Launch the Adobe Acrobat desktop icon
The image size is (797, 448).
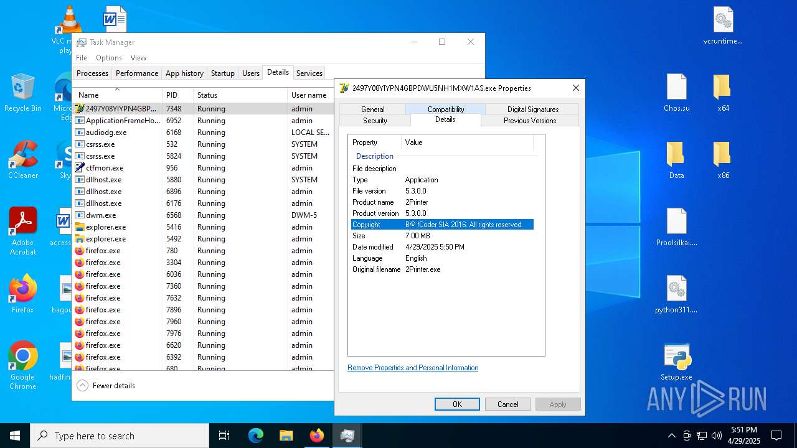click(22, 231)
